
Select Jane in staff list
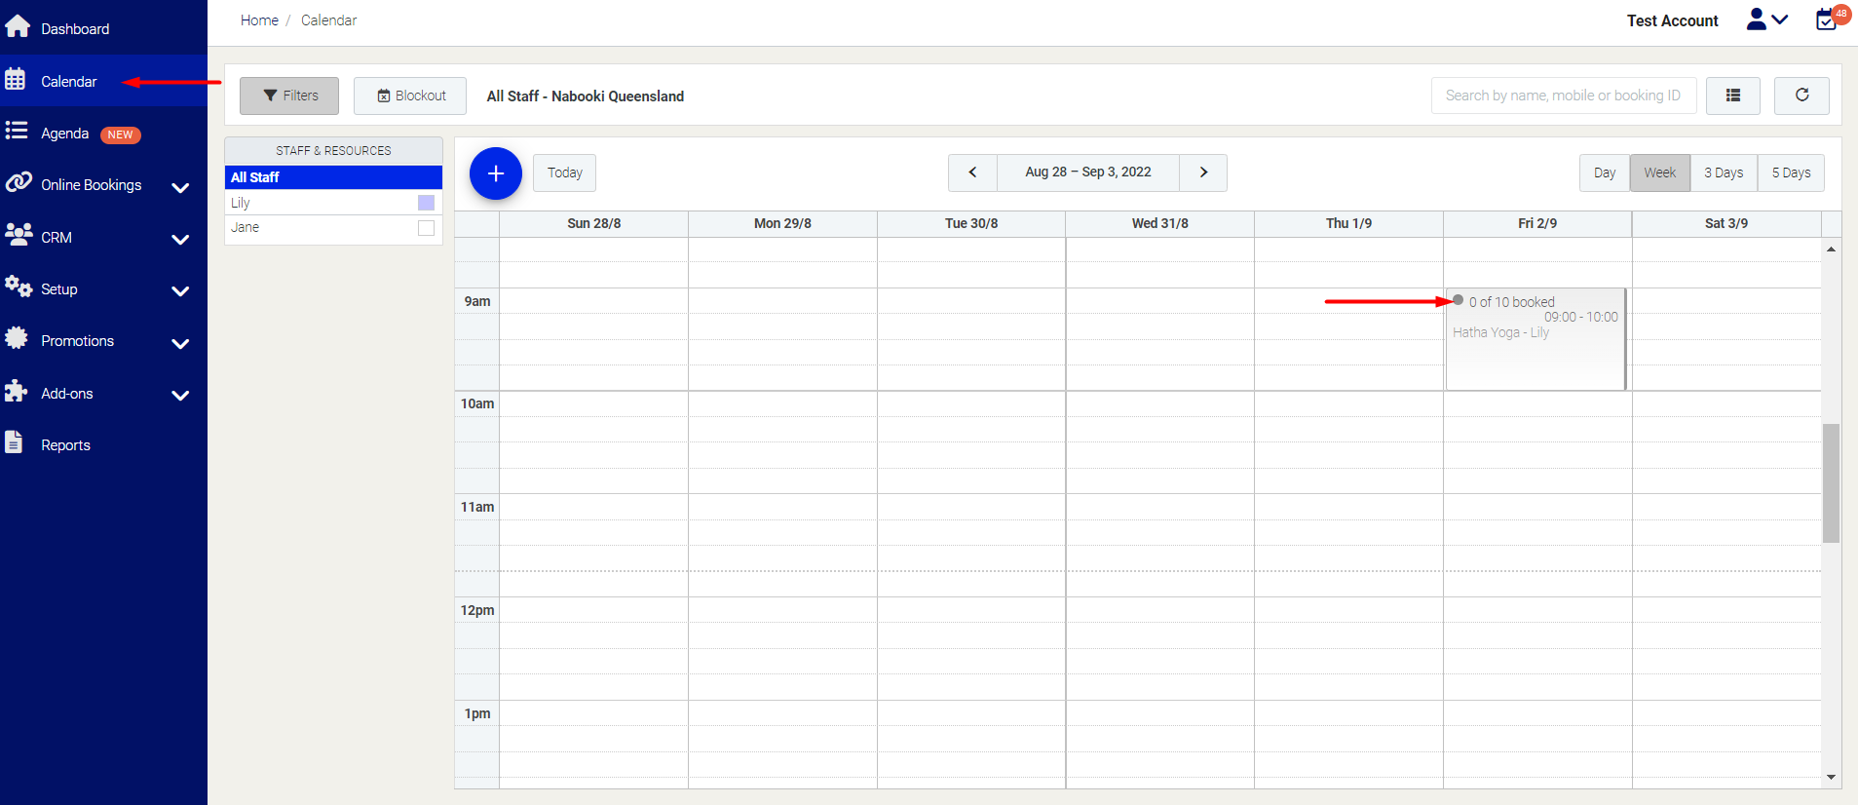click(x=333, y=227)
